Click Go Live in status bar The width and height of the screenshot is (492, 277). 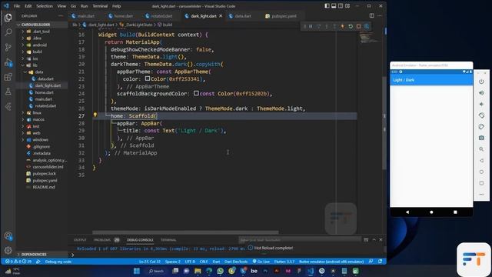261,262
